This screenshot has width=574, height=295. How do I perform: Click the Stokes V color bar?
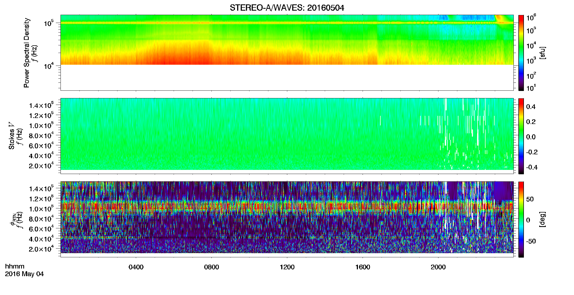tap(521, 136)
